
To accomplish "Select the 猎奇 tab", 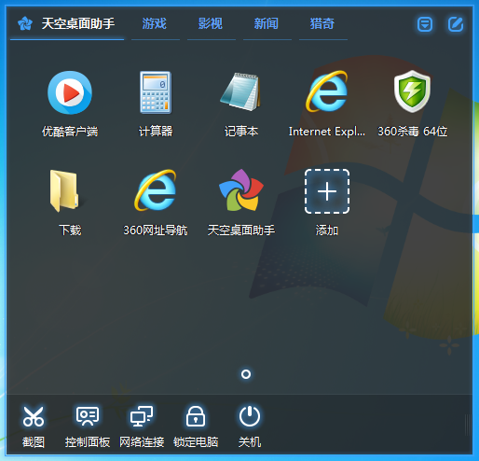I will tap(322, 23).
